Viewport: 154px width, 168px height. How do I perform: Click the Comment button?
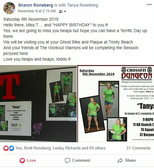[78, 160]
